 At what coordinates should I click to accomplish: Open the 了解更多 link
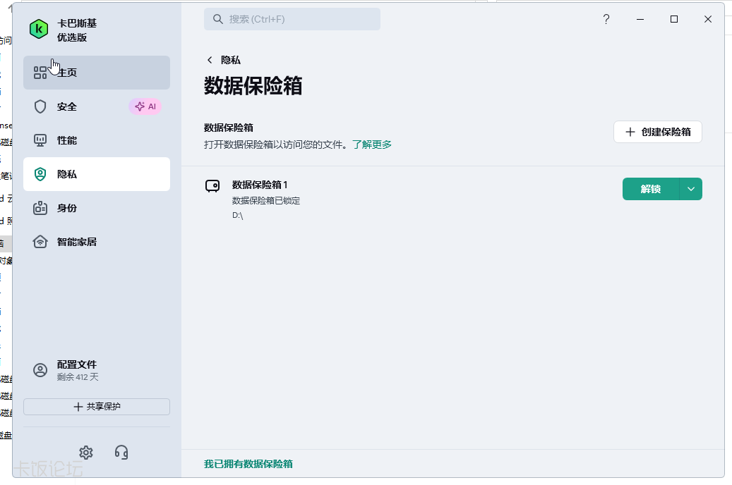click(x=372, y=145)
